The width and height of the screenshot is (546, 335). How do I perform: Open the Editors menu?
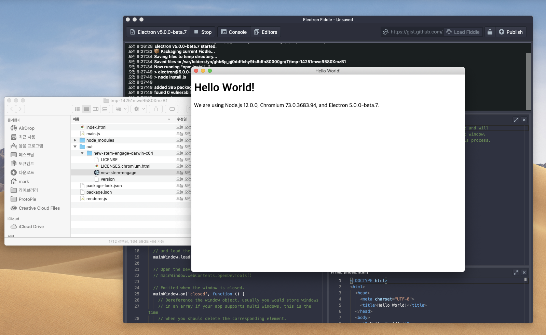[x=265, y=32]
